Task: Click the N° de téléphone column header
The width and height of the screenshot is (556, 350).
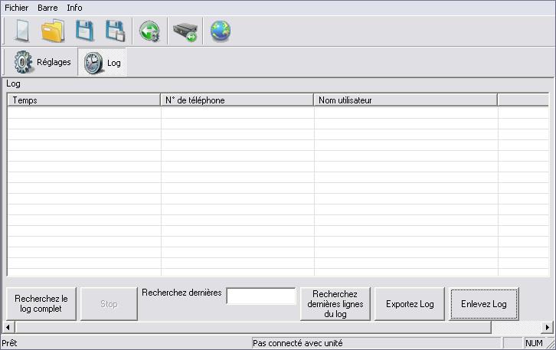Action: tap(237, 100)
